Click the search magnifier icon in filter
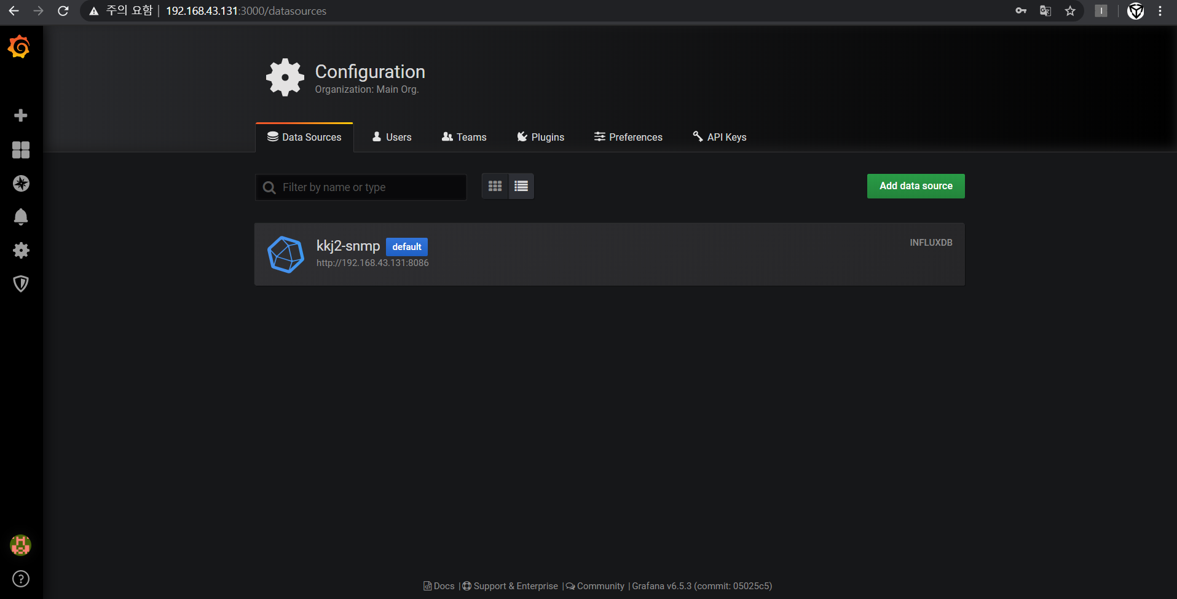1177x599 pixels. click(269, 187)
